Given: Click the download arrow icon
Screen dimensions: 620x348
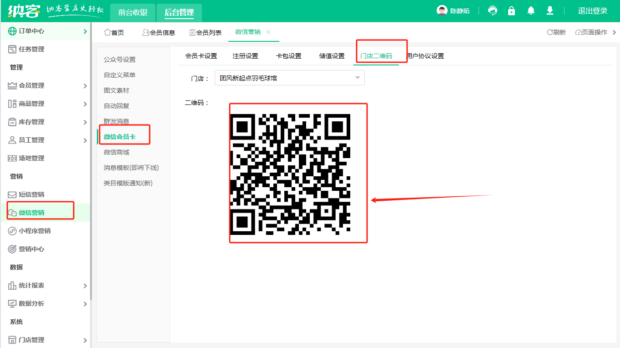Looking at the screenshot, I should (x=549, y=10).
